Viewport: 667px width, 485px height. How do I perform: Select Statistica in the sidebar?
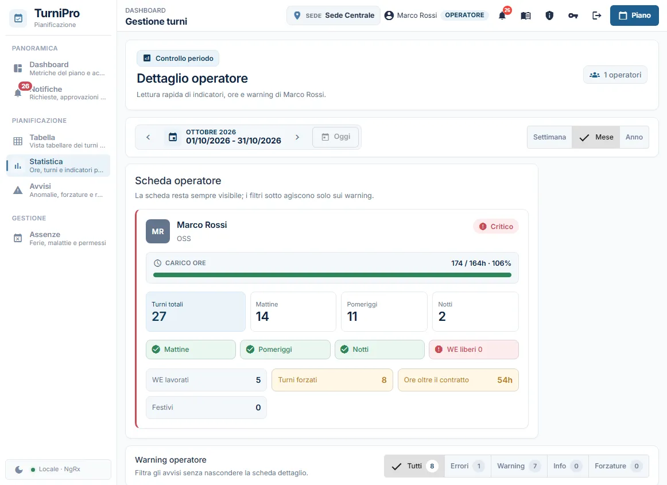coord(59,165)
